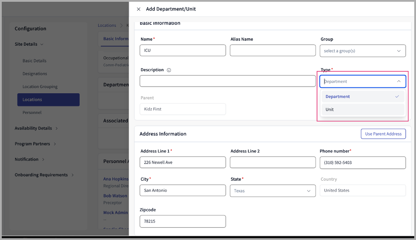Edit the Address Line 1 field
The height and width of the screenshot is (240, 416).
coord(182,163)
